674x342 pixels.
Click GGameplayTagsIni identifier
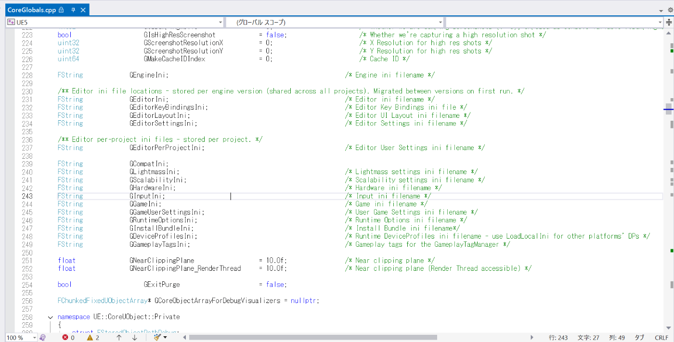(158, 244)
